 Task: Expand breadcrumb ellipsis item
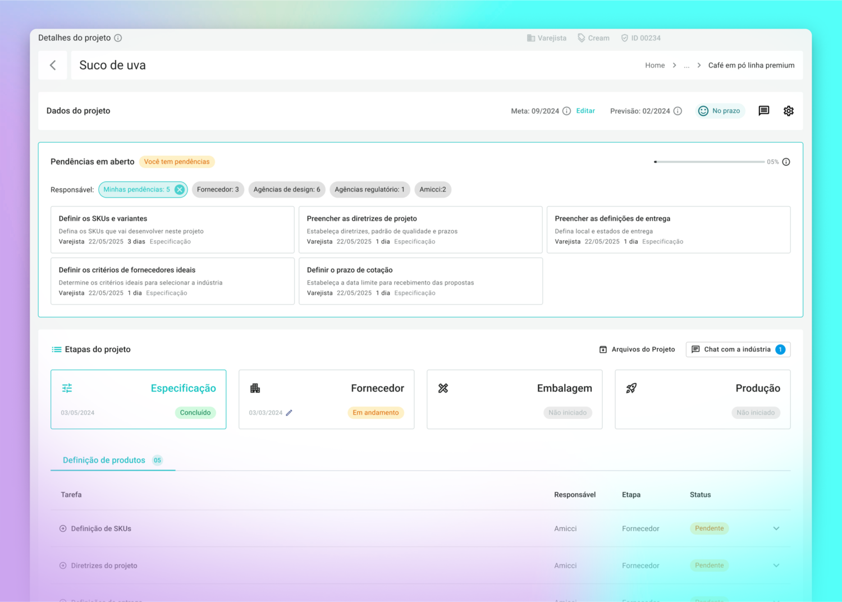686,66
